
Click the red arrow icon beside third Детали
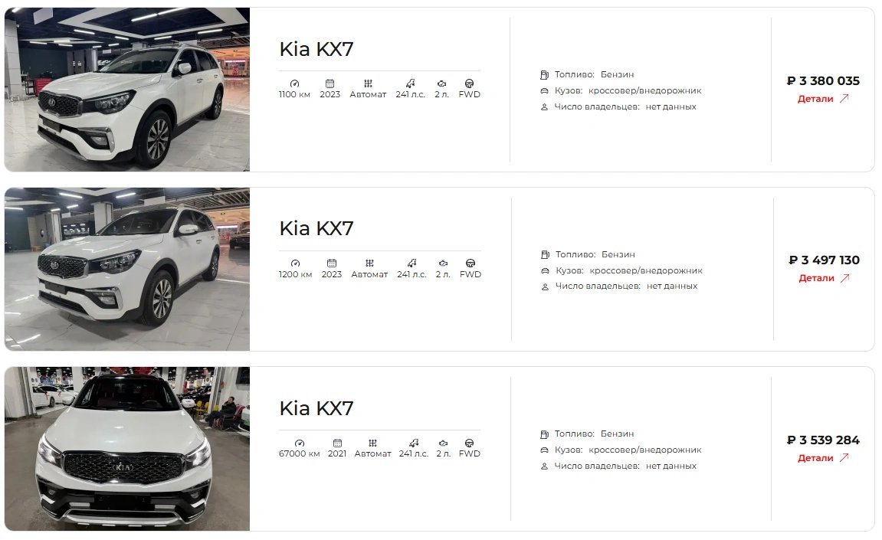[844, 458]
